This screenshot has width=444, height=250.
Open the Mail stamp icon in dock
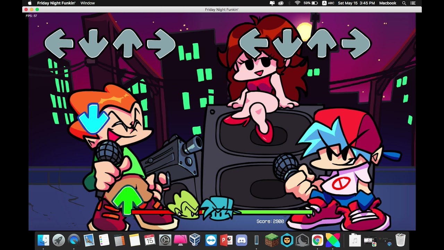(89, 240)
